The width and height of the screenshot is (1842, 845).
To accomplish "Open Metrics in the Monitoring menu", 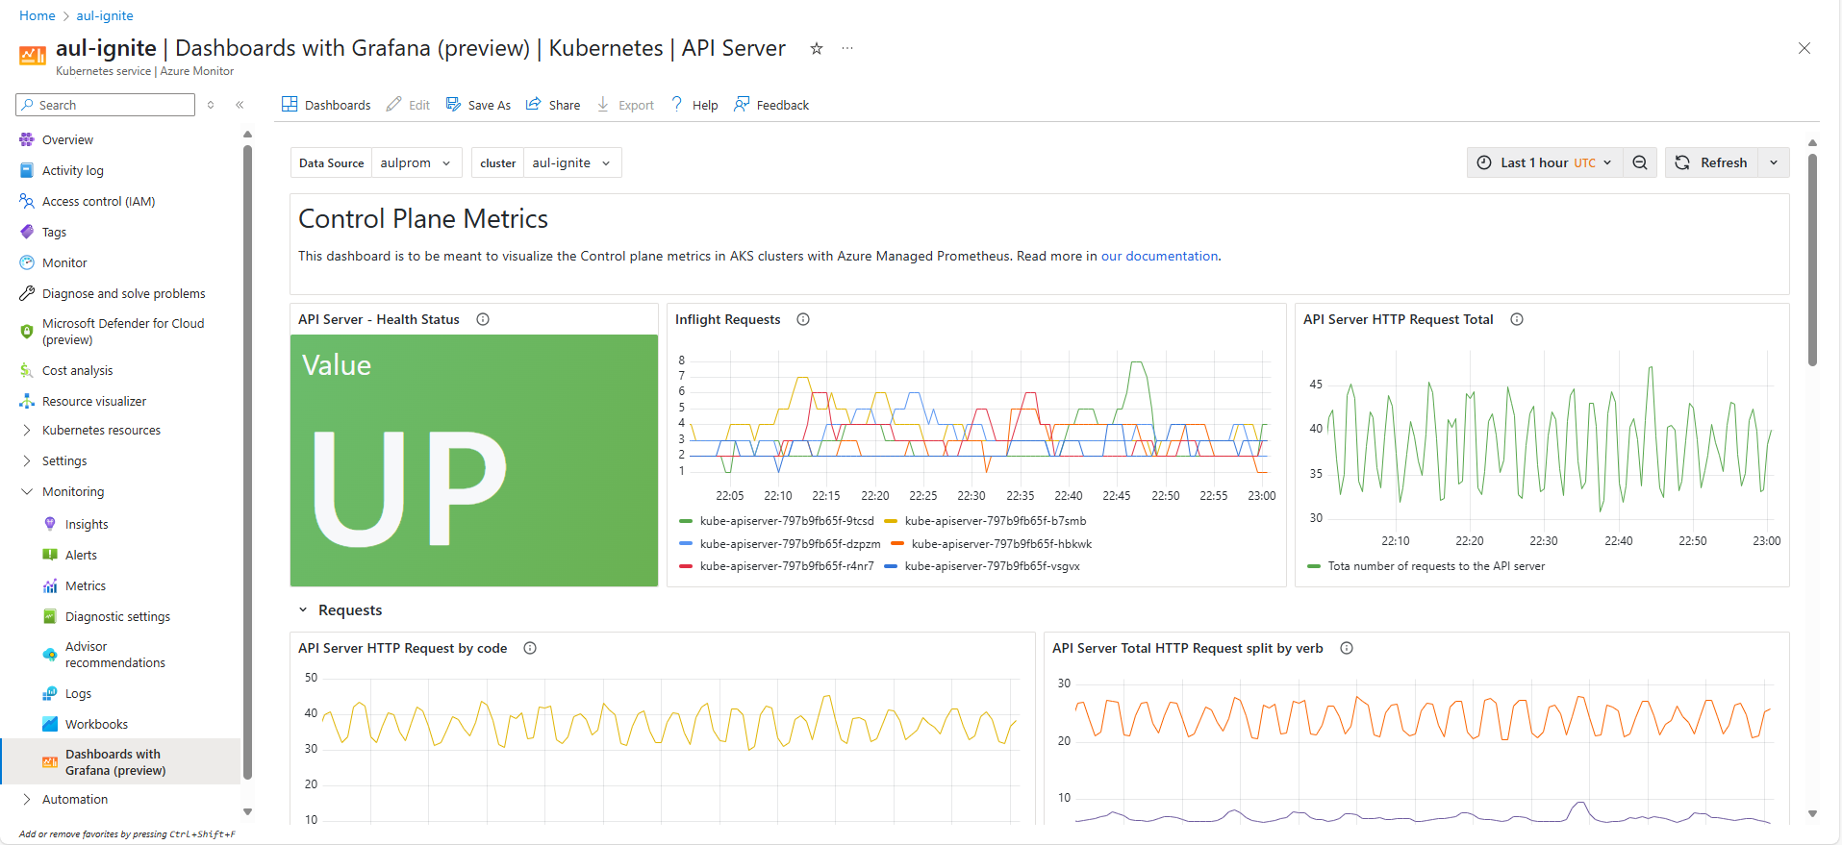I will (x=86, y=585).
